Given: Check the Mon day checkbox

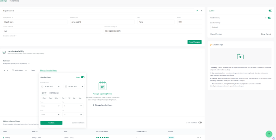Looking at the screenshot, I should pyautogui.click(x=41, y=98).
